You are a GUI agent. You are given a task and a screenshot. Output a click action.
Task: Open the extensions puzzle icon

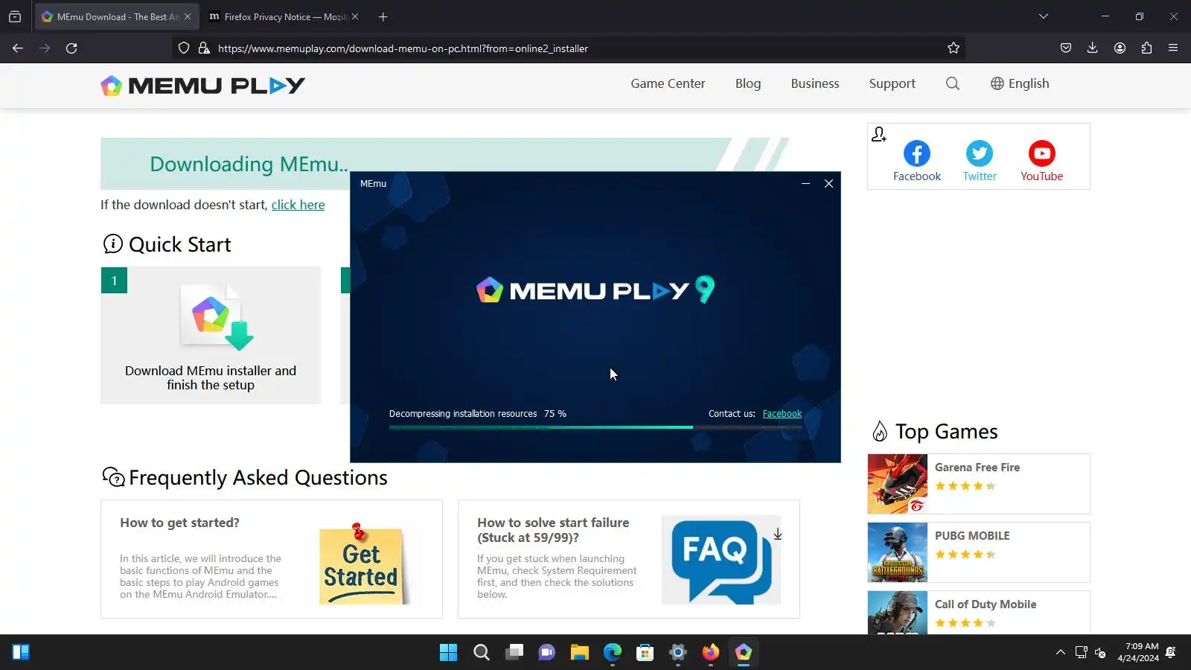[1146, 48]
